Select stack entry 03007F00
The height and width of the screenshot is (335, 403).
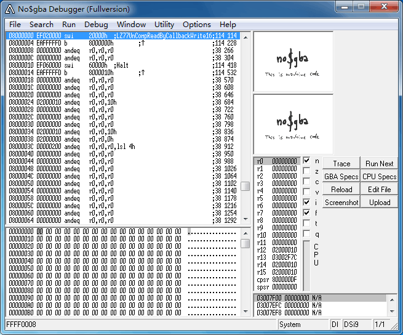(320, 297)
